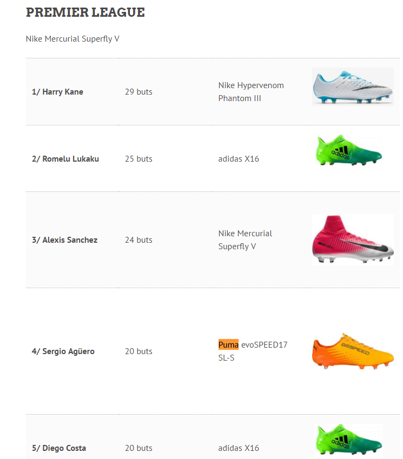403x459 pixels.
Task: Select the Alexis Sanchez name cell
Action: [64, 240]
